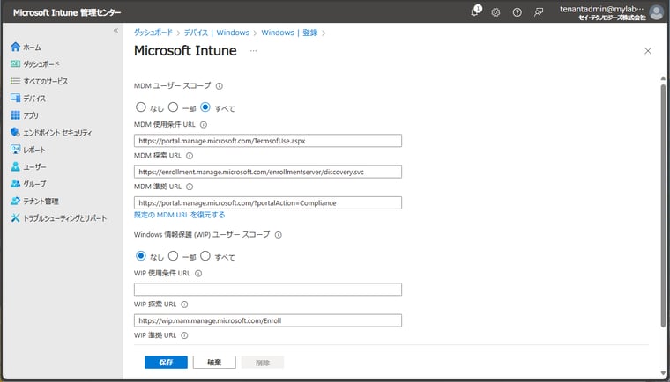Click the empty WIP terms of use URL field
Screen dimensions: 670x382
[x=267, y=290]
